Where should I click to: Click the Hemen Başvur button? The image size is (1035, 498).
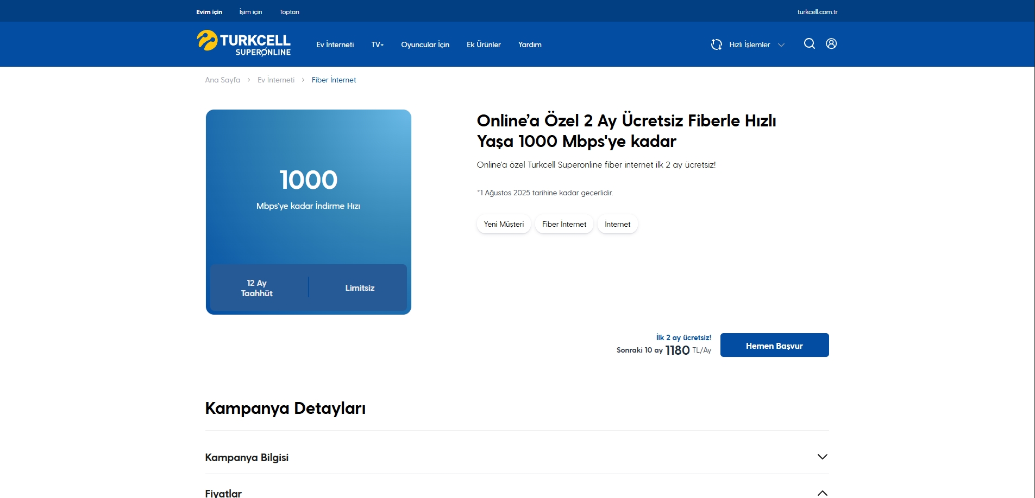tap(774, 345)
